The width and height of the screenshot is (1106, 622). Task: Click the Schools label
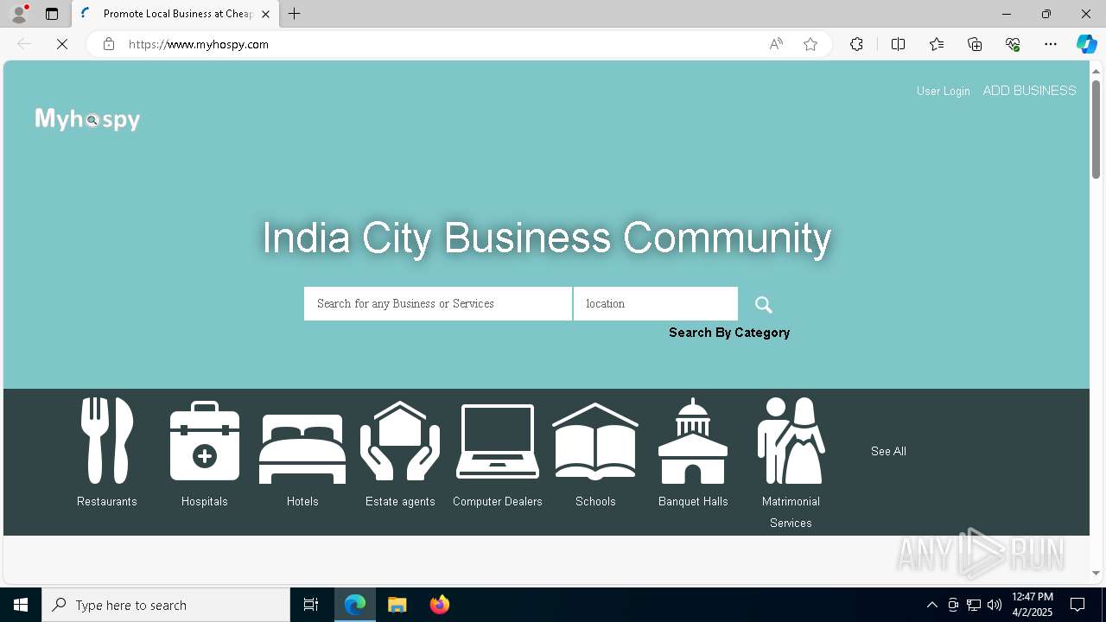click(595, 501)
